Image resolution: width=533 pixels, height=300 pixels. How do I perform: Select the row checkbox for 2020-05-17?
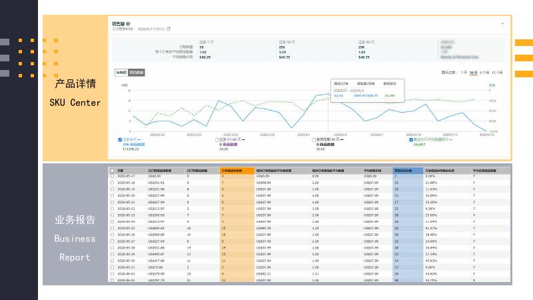pos(113,177)
